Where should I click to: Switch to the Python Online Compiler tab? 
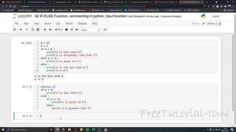click(x=90, y=2)
